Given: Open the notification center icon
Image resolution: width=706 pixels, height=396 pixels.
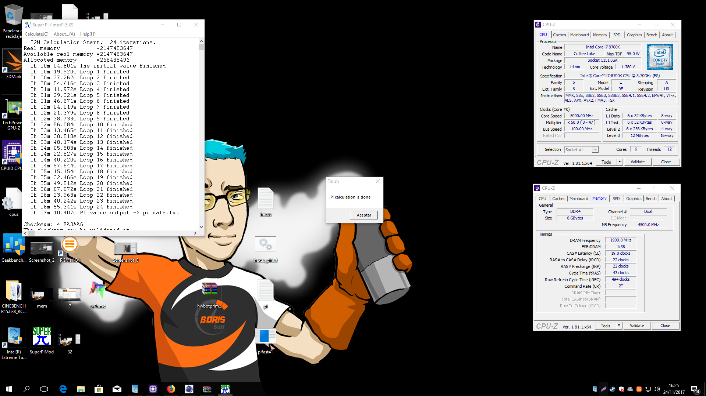Looking at the screenshot, I should [x=695, y=389].
